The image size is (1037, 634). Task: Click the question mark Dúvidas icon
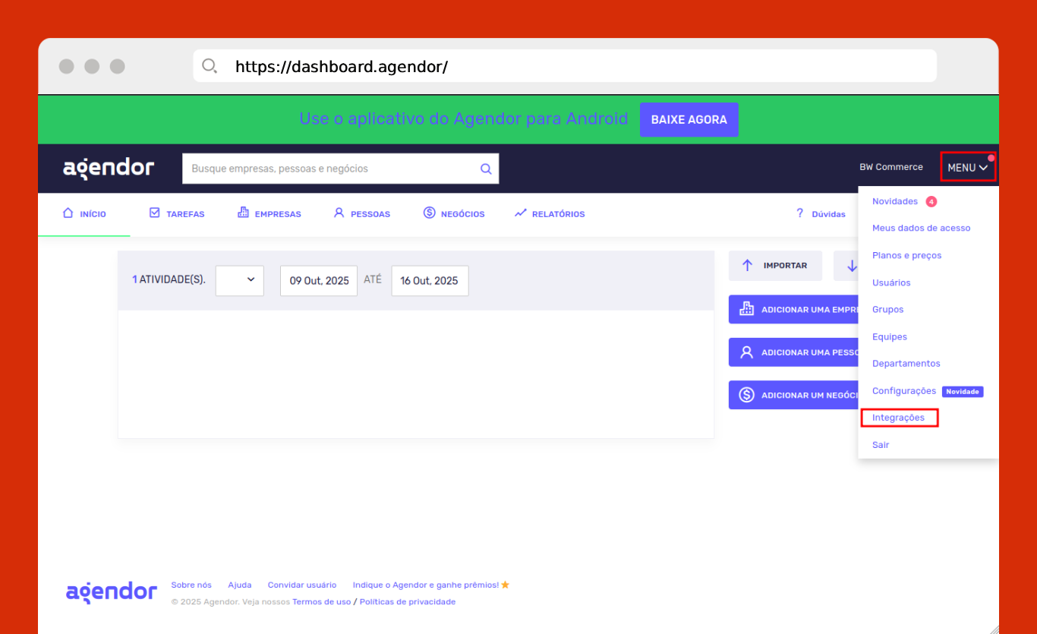[x=799, y=213]
